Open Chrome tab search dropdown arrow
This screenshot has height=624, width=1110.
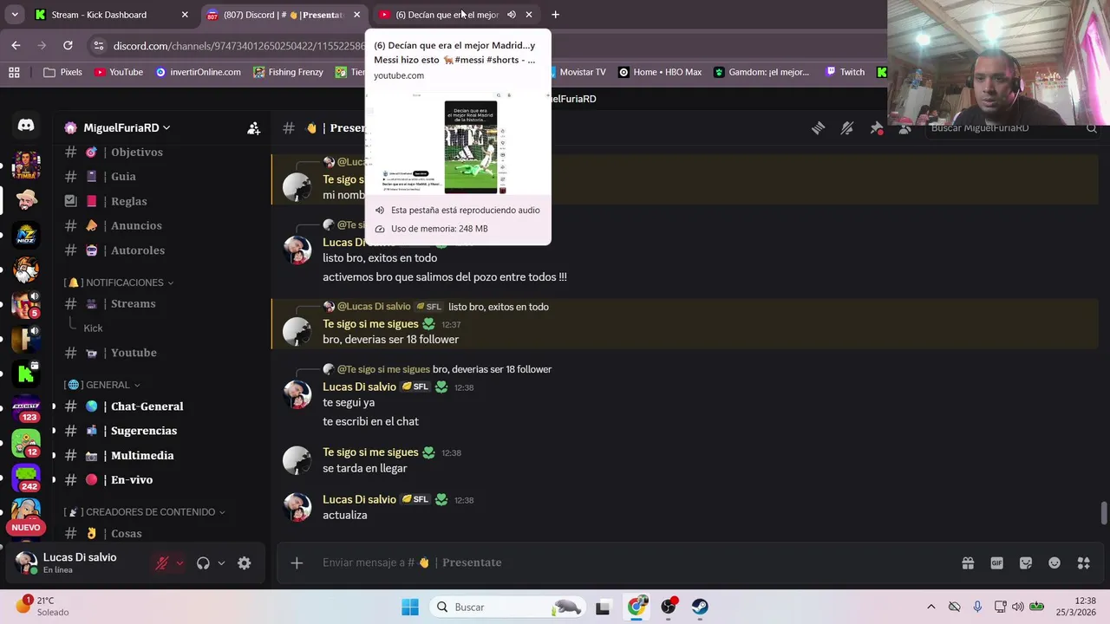pyautogui.click(x=15, y=15)
